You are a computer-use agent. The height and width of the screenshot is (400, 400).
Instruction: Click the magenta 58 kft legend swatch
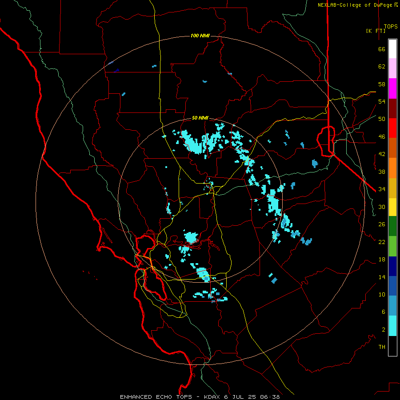(x=392, y=88)
